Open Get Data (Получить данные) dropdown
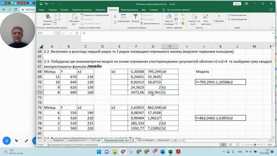Image resolution: width=277 pixels, height=156 pixels. point(48,19)
